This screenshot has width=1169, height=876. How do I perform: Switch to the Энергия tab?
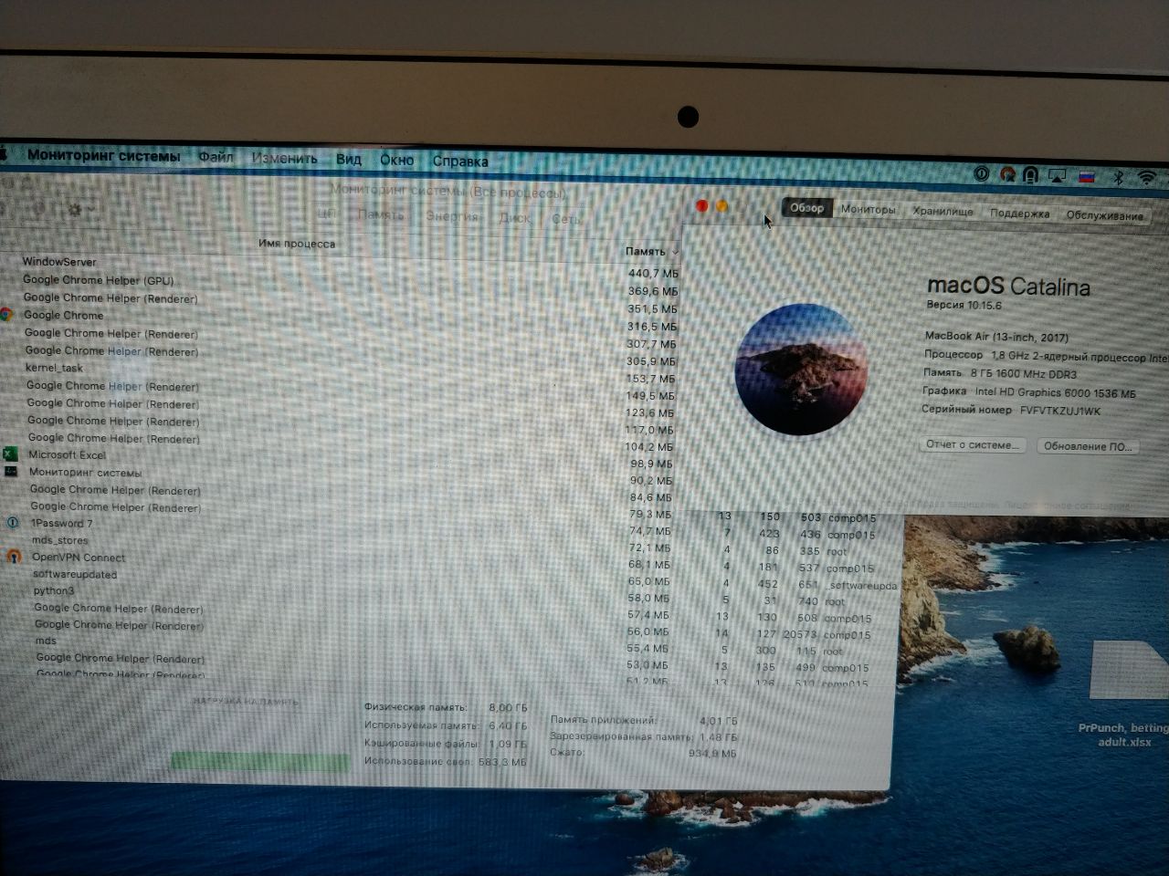(451, 216)
